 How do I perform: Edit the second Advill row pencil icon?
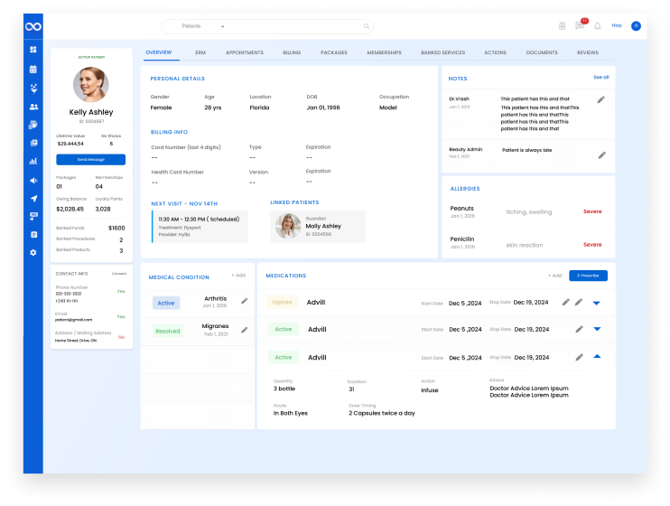579,329
